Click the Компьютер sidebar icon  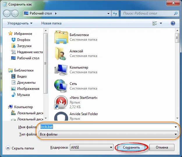pos(10,107)
